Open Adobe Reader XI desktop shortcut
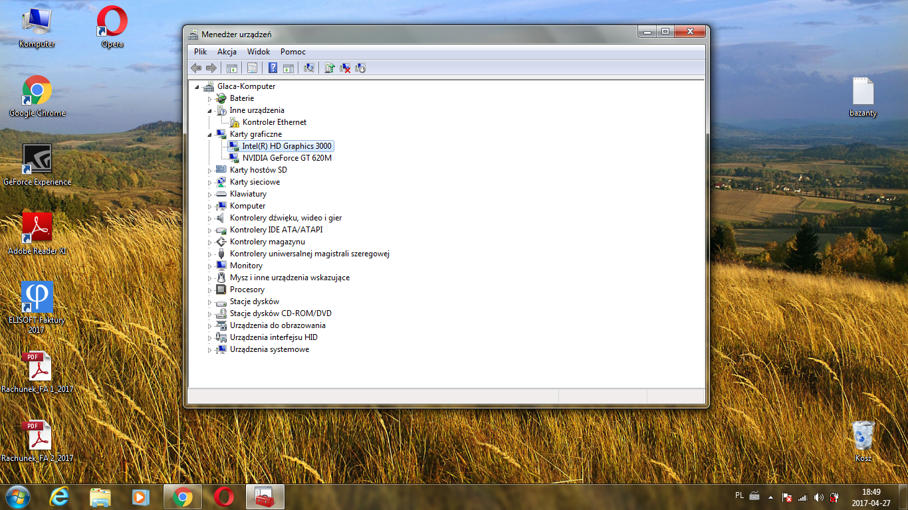The image size is (908, 510). [37, 234]
